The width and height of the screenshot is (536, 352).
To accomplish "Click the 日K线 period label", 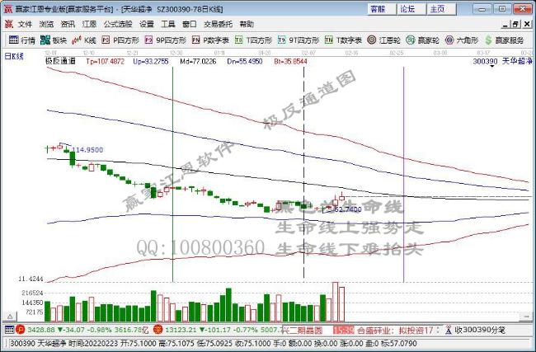I will click(14, 56).
